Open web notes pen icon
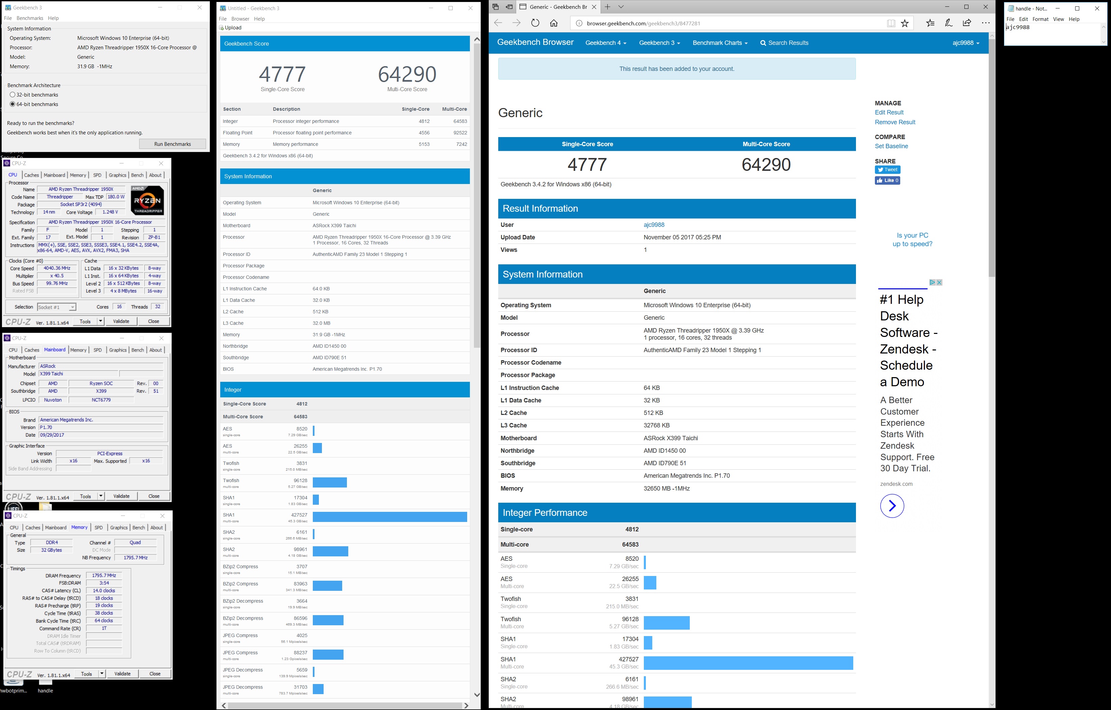The width and height of the screenshot is (1111, 710). (949, 23)
